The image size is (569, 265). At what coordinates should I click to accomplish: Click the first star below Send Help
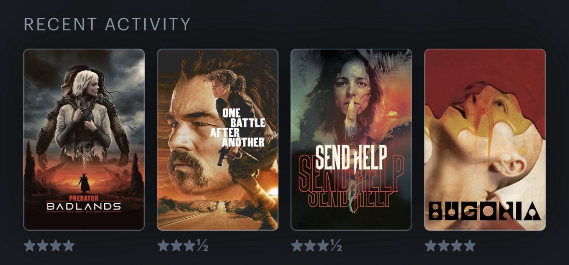pyautogui.click(x=297, y=245)
